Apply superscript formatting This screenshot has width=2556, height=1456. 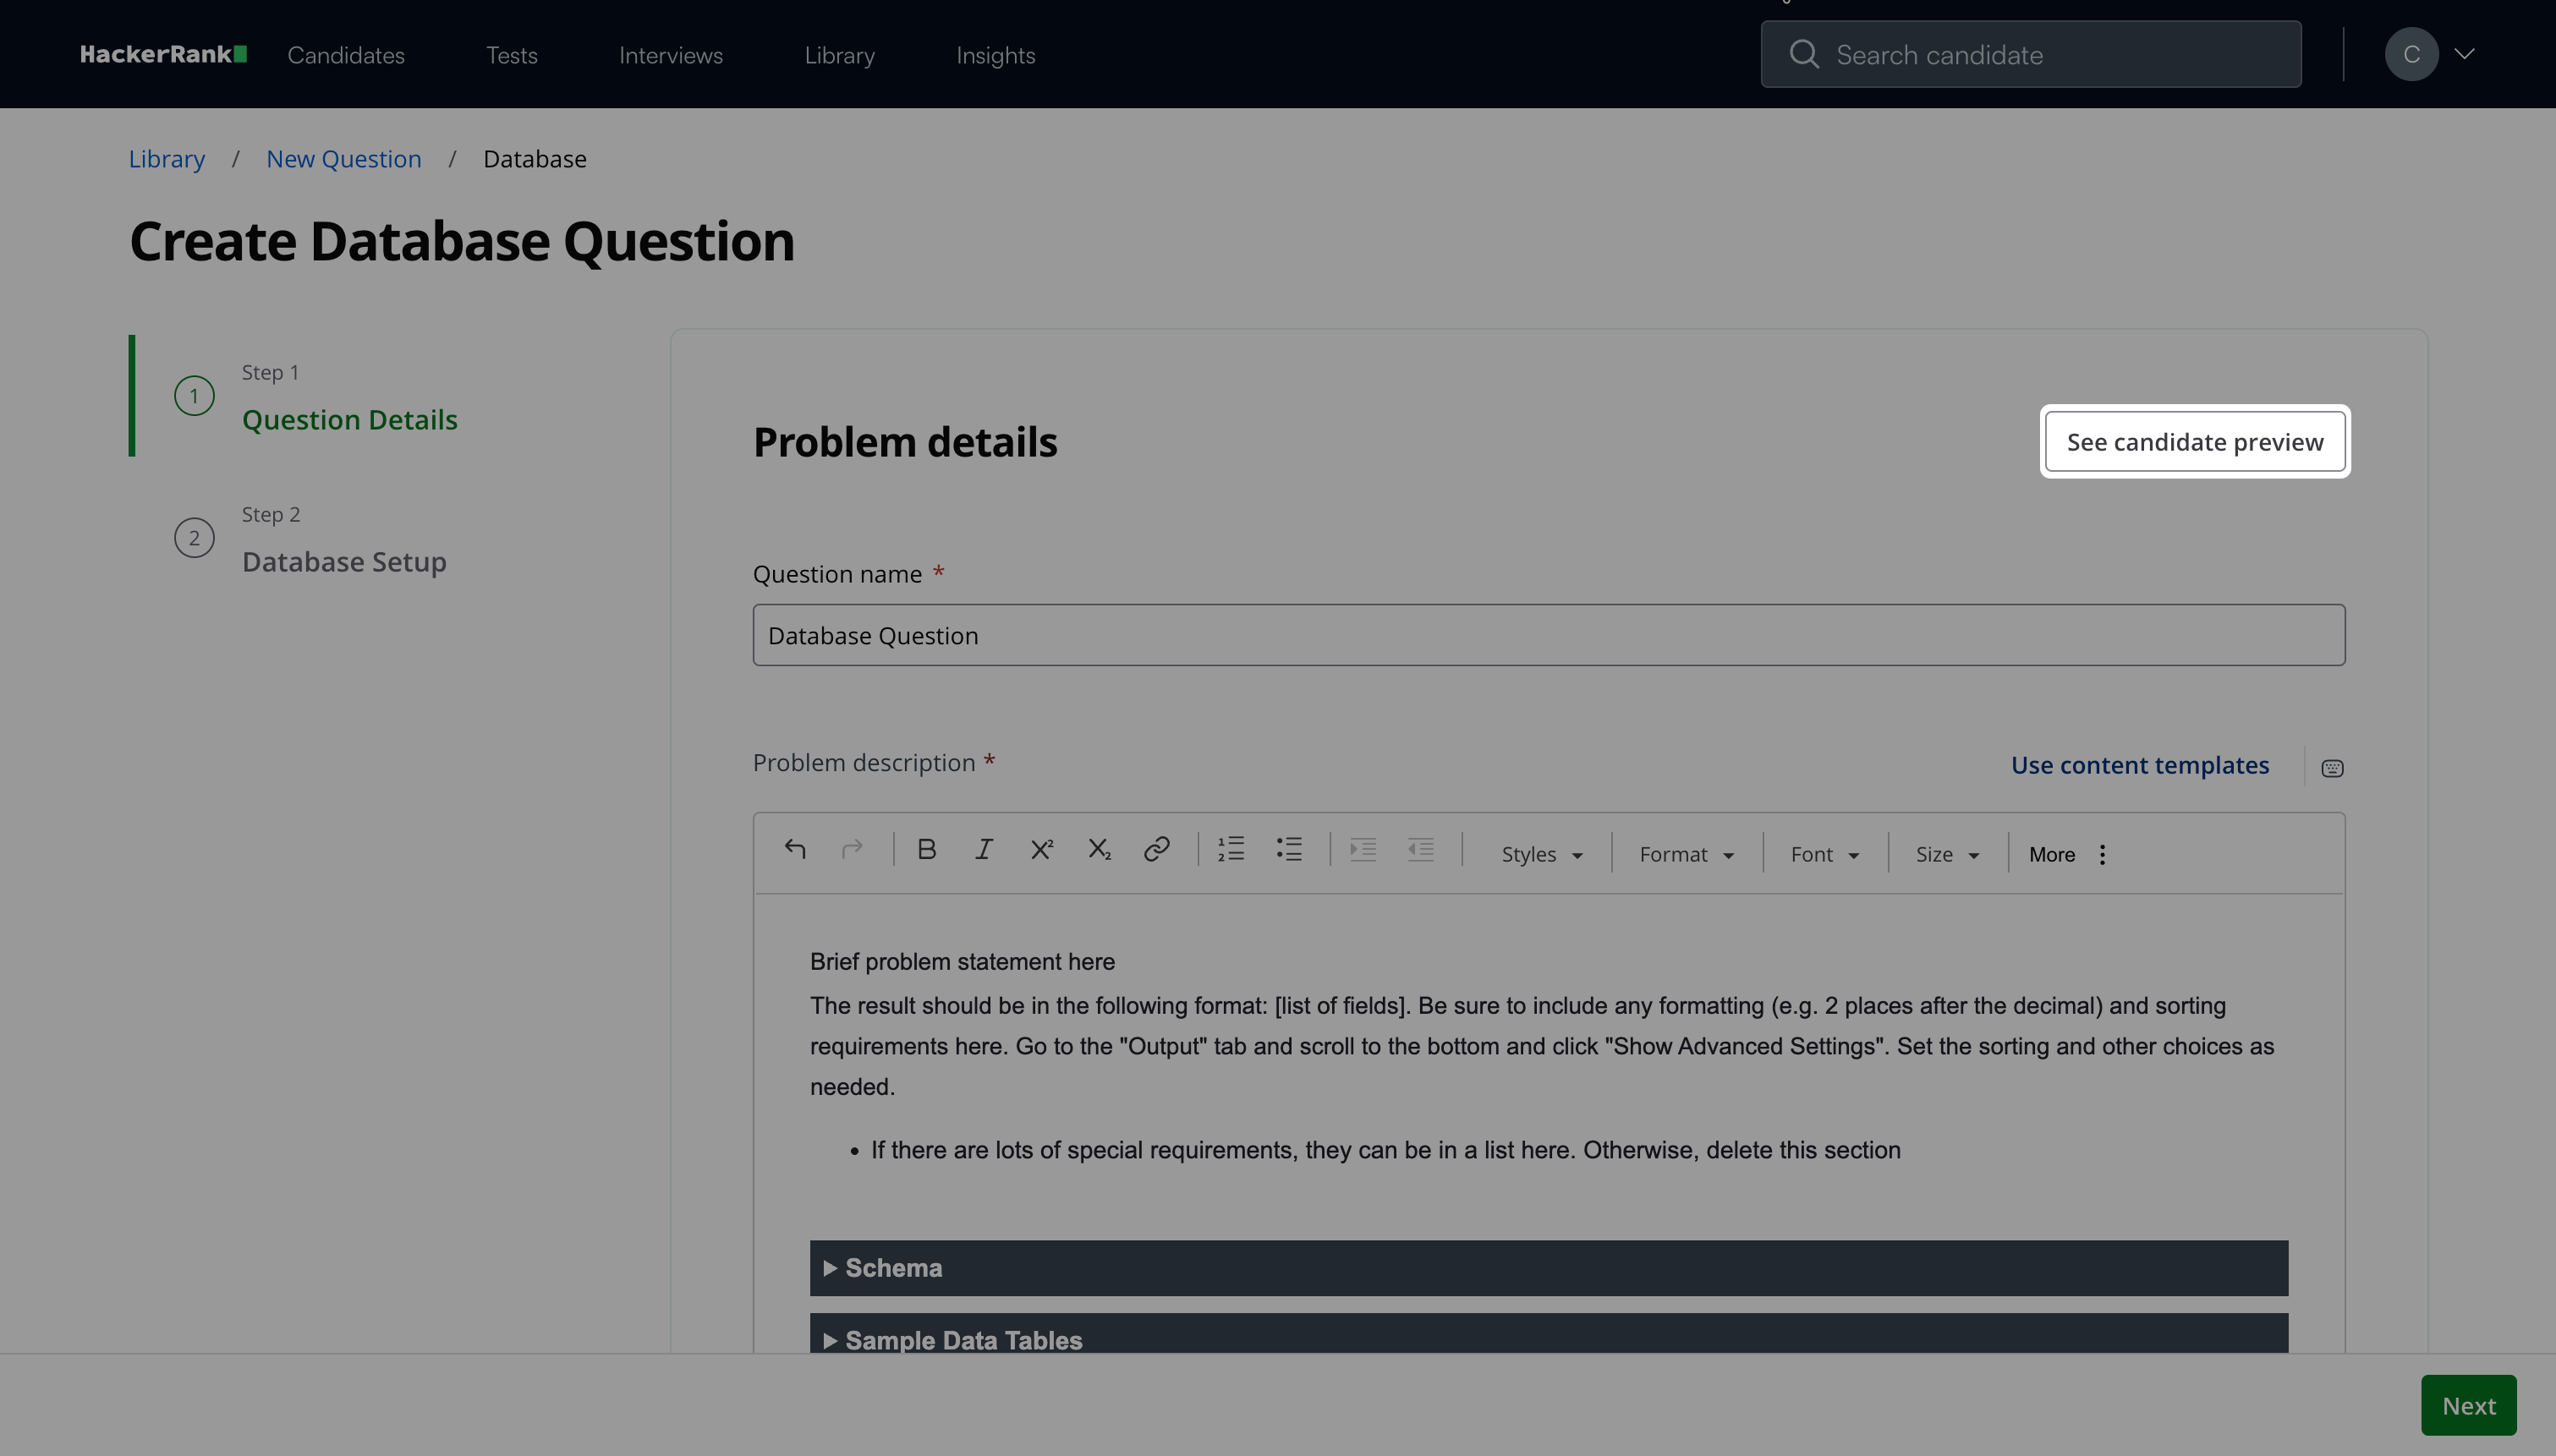click(1041, 849)
